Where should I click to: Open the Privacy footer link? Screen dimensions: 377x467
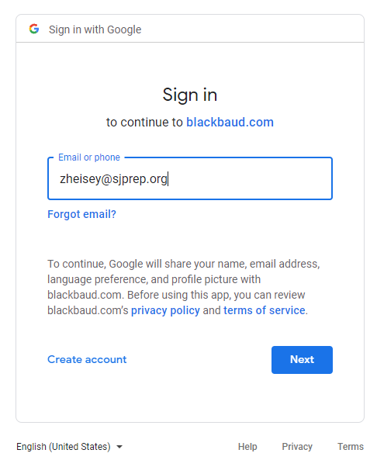pyautogui.click(x=297, y=447)
